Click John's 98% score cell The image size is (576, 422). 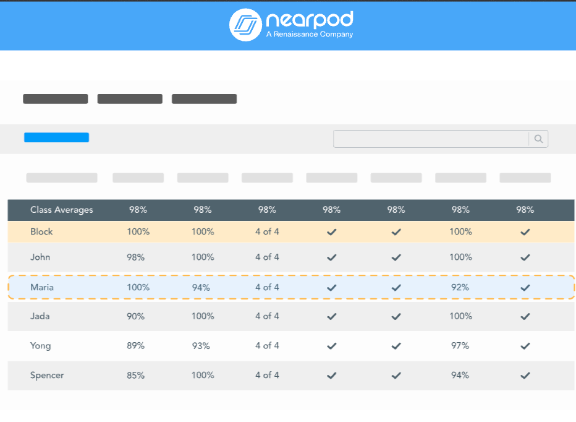click(135, 257)
